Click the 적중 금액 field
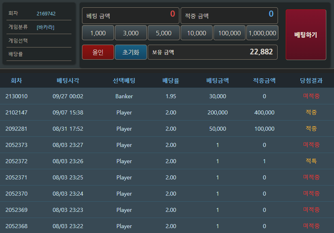The height and width of the screenshot is (233, 334). (229, 15)
